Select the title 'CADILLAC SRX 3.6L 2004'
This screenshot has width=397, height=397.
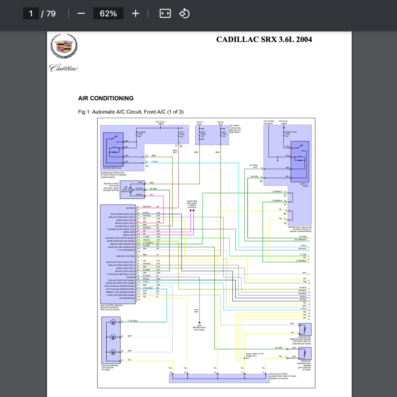coord(264,39)
